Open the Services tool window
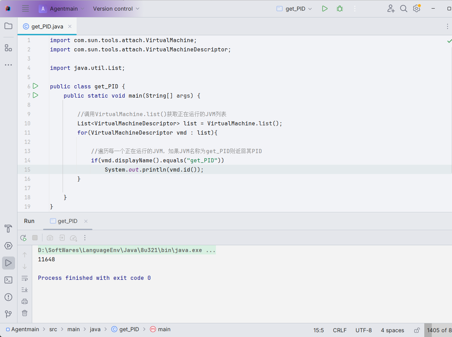The width and height of the screenshot is (452, 337). tap(8, 246)
